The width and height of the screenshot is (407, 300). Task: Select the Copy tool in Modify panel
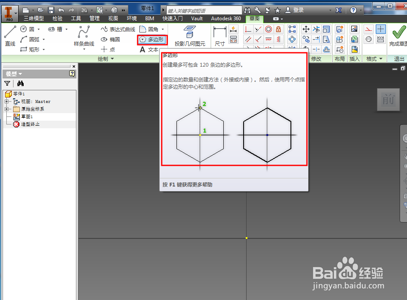(306, 39)
